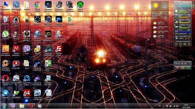Click the red shutdown button on timer gadget
This screenshot has height=109, width=195.
point(177,67)
